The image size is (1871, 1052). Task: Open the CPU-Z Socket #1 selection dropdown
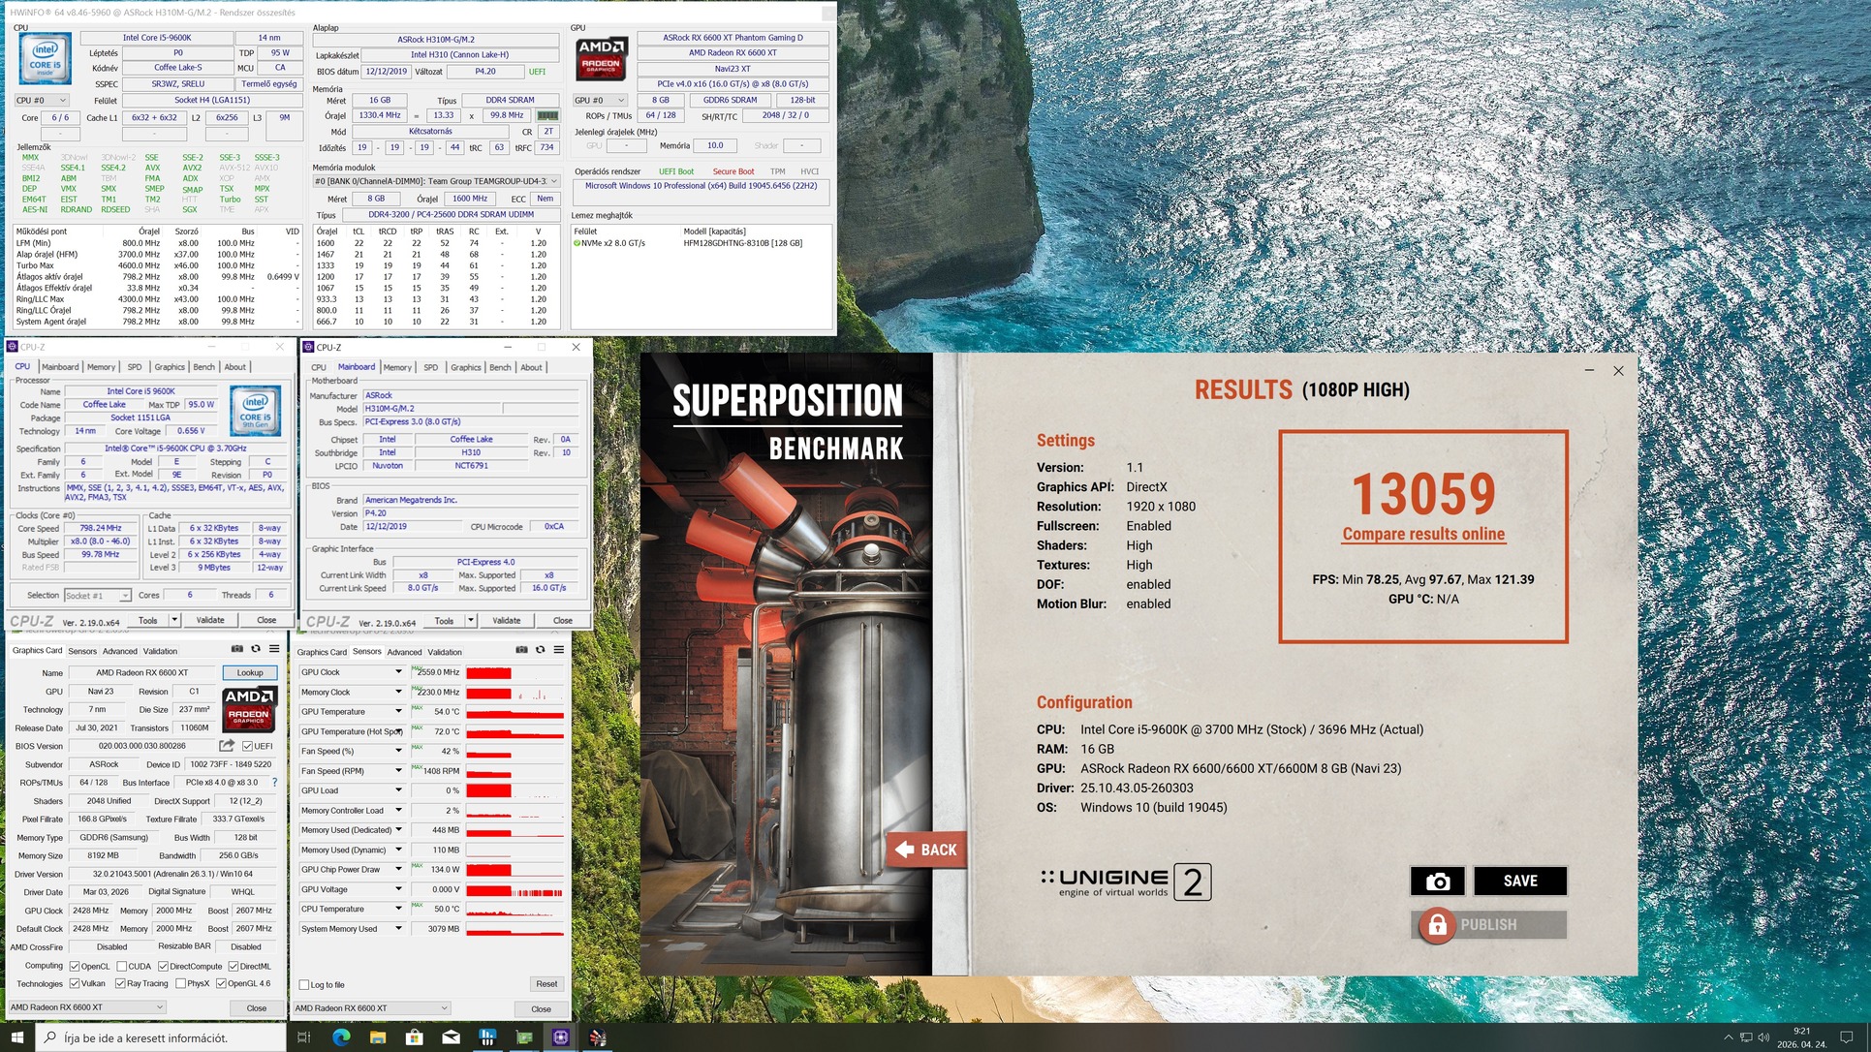tap(97, 596)
